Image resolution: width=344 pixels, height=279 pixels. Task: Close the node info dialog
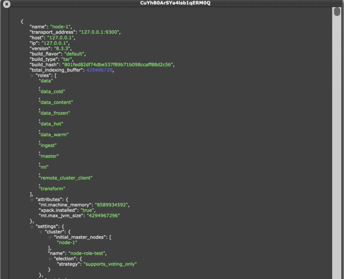[7, 4]
